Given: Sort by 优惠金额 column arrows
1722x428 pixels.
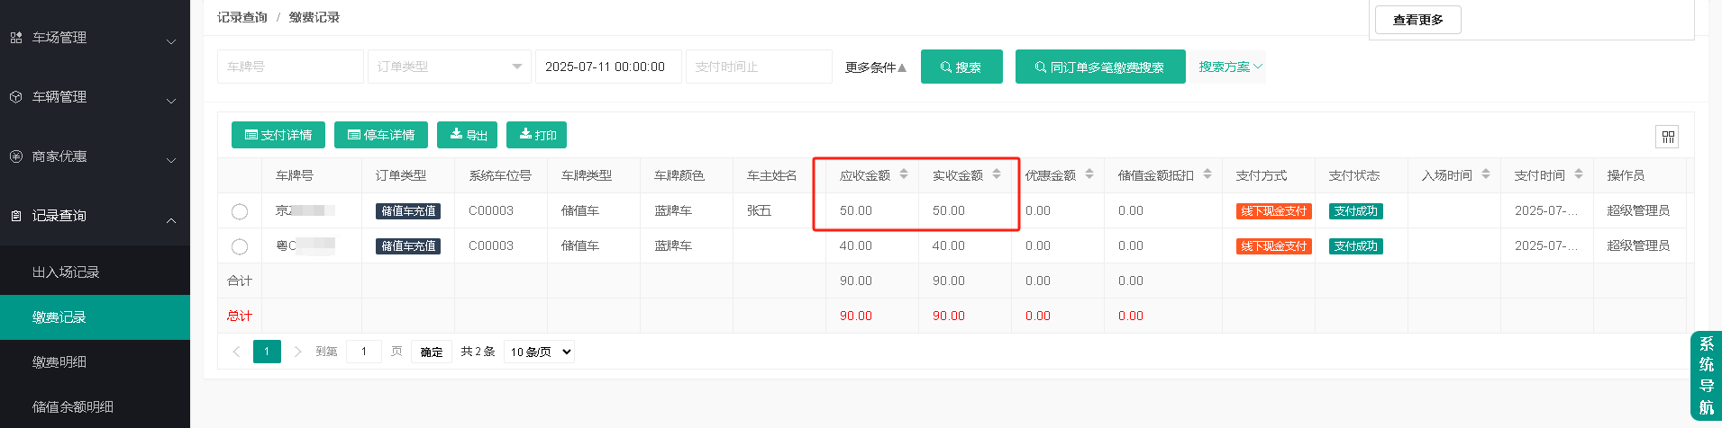Looking at the screenshot, I should [x=1089, y=174].
